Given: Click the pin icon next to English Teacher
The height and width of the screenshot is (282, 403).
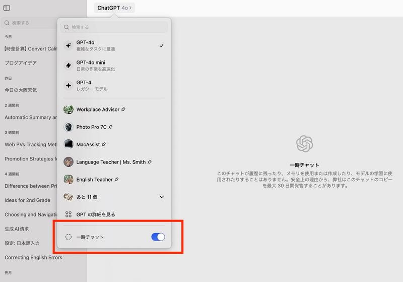Looking at the screenshot, I should pyautogui.click(x=116, y=179).
